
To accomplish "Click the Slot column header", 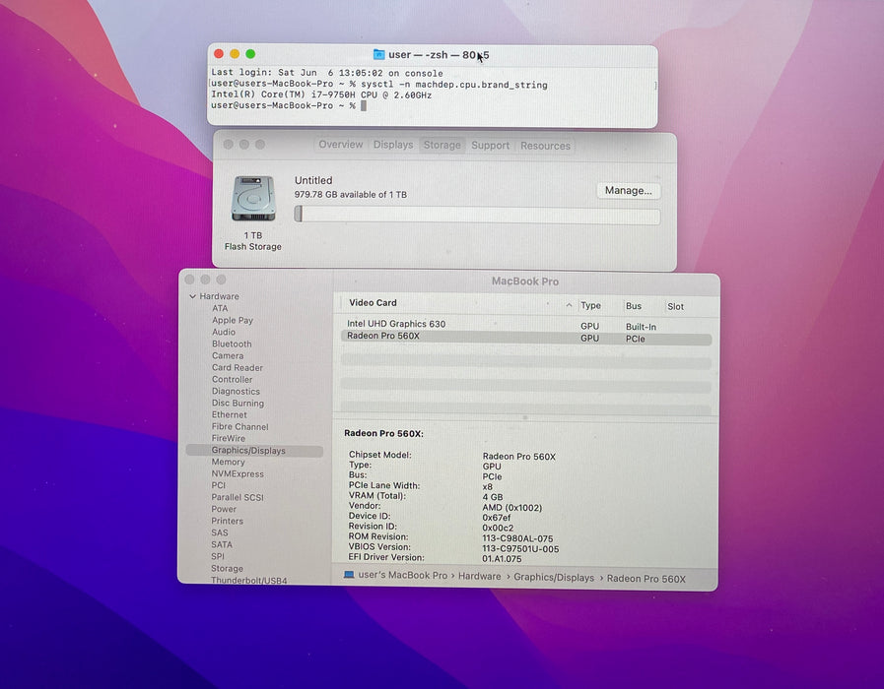I will coord(675,306).
